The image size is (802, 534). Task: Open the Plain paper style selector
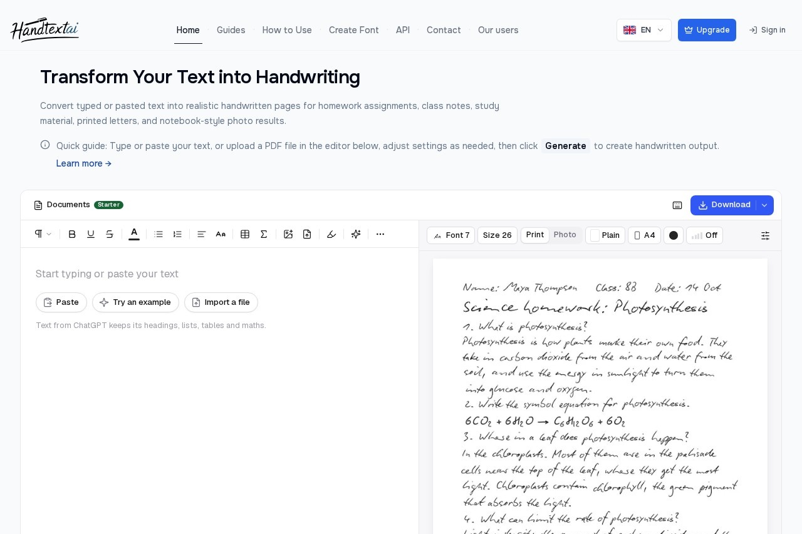[x=605, y=235]
